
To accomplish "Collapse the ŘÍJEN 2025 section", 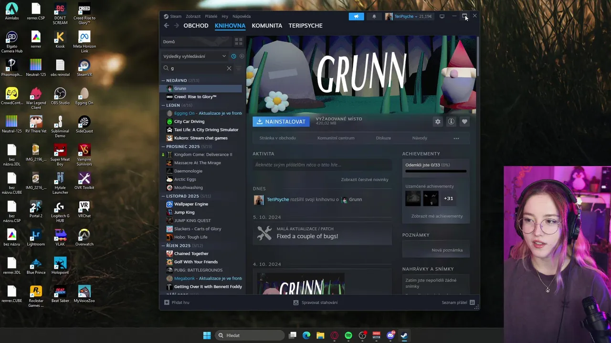I will click(163, 246).
